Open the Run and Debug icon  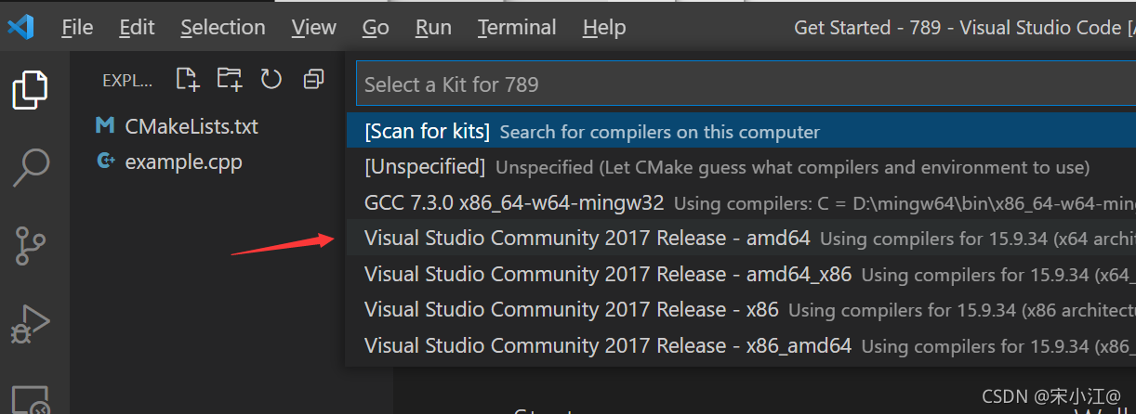tap(31, 324)
